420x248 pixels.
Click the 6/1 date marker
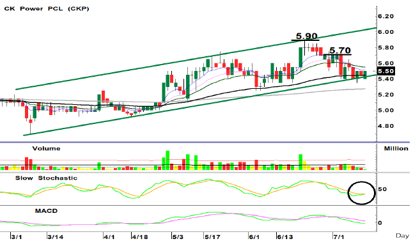pos(254,237)
